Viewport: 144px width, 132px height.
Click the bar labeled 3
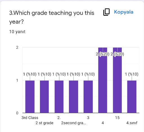click(x=88, y=97)
